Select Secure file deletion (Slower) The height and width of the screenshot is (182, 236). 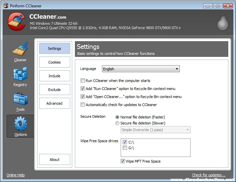tap(117, 123)
